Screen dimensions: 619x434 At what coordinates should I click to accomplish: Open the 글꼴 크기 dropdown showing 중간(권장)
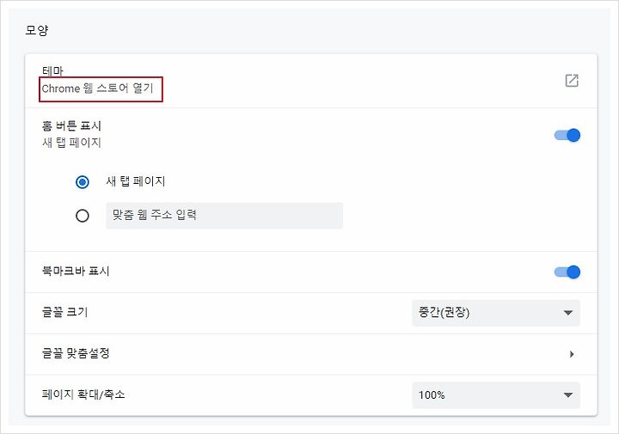pyautogui.click(x=496, y=313)
